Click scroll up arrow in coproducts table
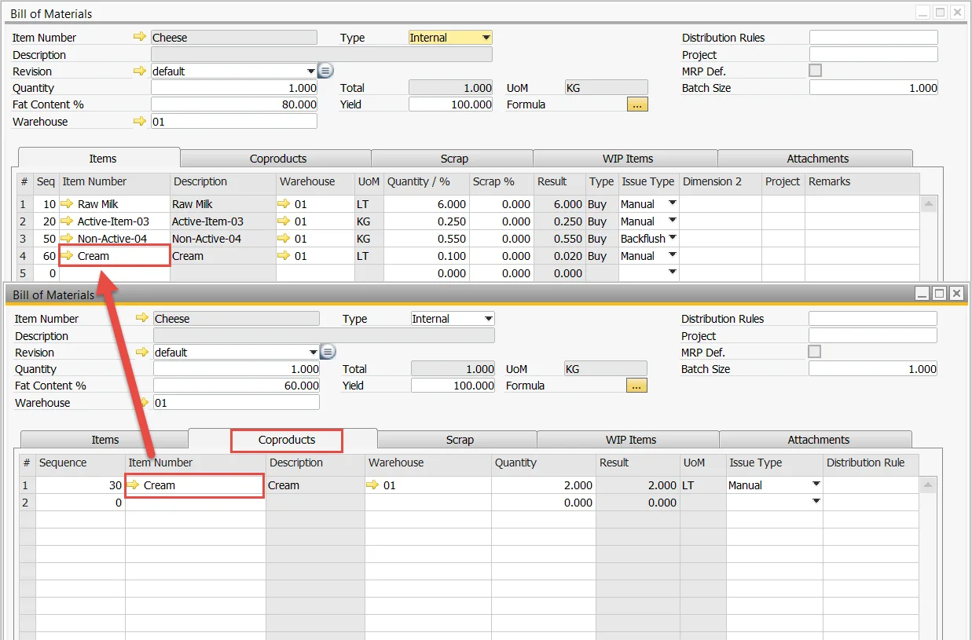The height and width of the screenshot is (640, 972). coord(928,485)
